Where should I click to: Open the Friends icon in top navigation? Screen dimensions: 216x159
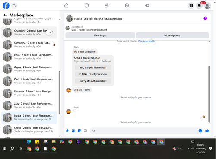[107, 6]
